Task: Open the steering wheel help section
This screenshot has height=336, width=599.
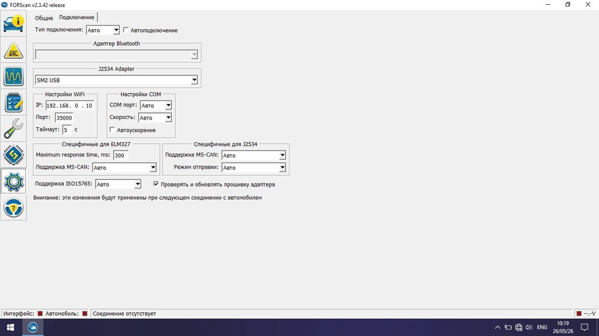Action: tap(13, 208)
